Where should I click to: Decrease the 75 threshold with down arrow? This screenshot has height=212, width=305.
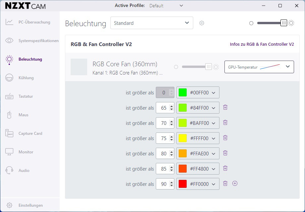[171, 140]
